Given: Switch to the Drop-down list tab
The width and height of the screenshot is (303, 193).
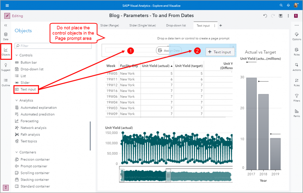Looking at the screenshot, I should click(176, 25).
